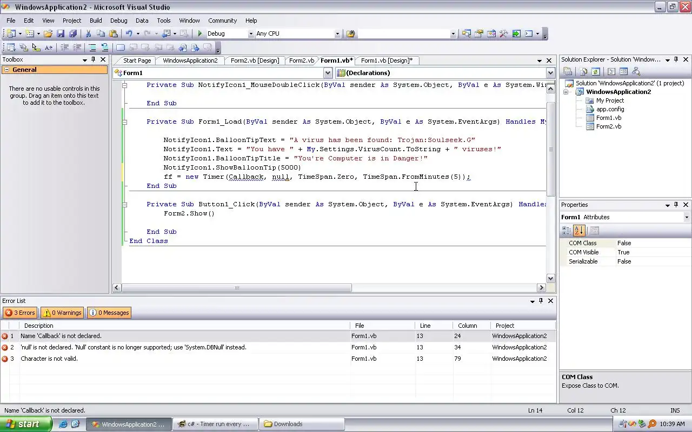Click the Find in Files icon

click(351, 33)
